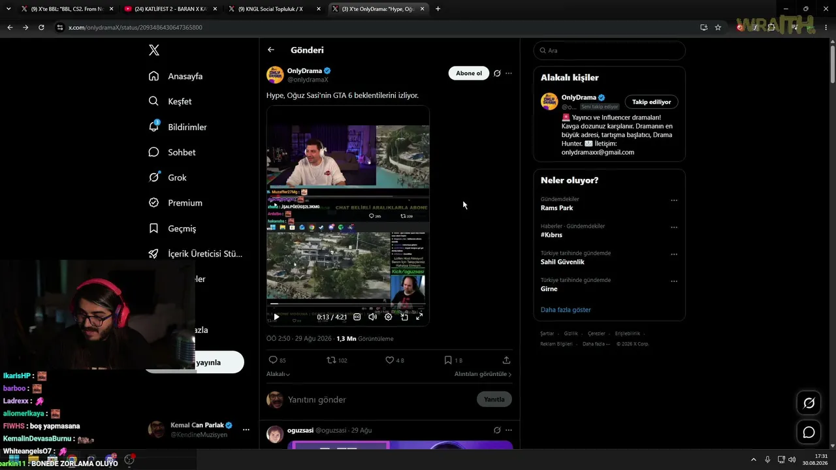This screenshot has width=836, height=470.
Task: Bookmark the OnlyDrama post
Action: point(447,360)
